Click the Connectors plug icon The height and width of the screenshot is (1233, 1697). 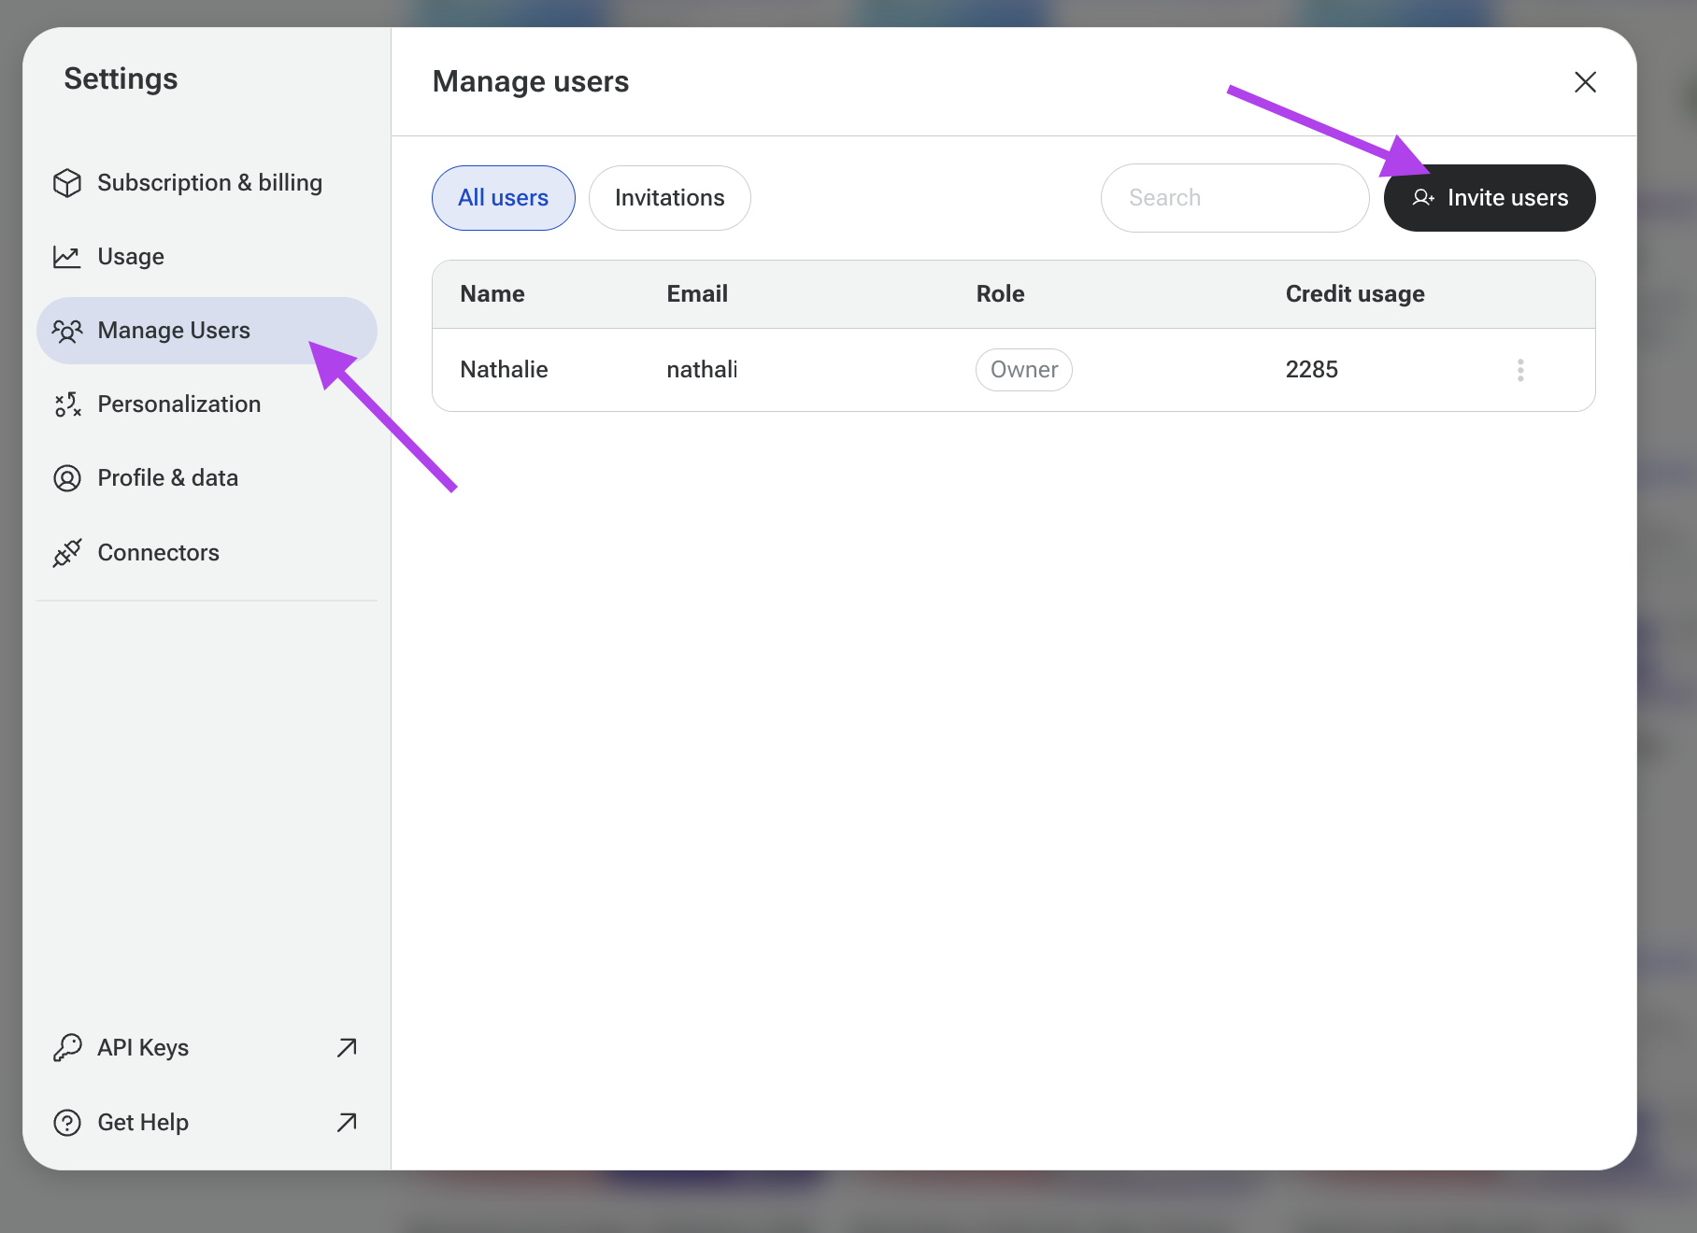point(67,553)
